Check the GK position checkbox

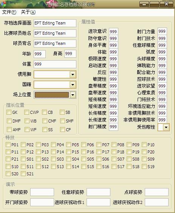(x=9, y=112)
